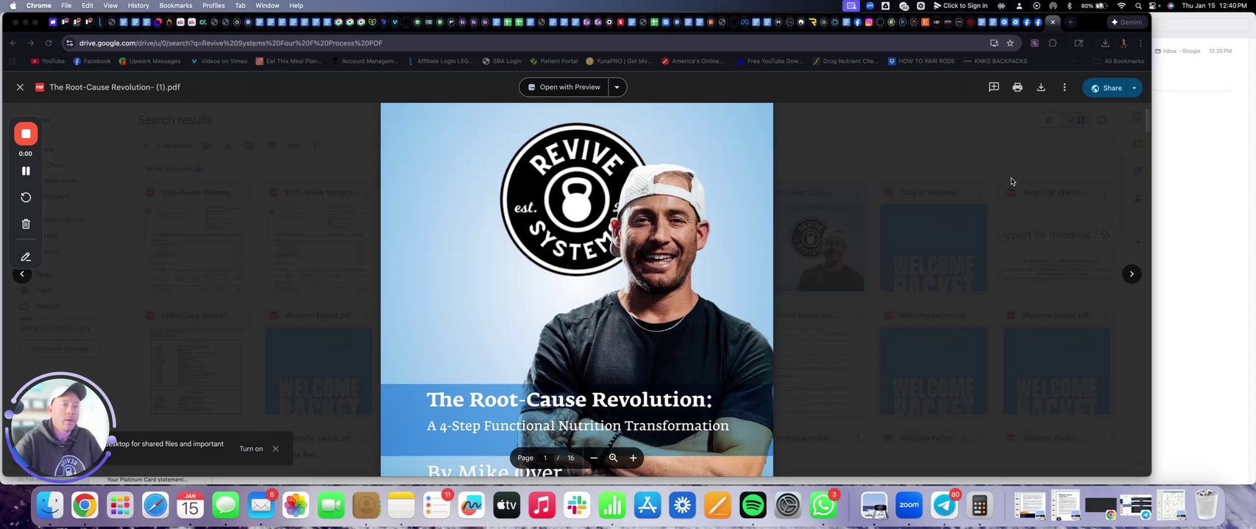1256x529 pixels.
Task: Go to next file with right arrow
Action: 1132,274
